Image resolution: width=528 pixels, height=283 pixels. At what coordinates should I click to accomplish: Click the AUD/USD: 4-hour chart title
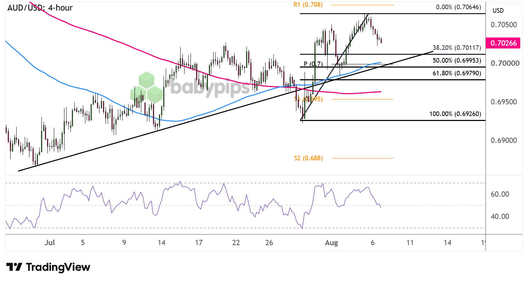pyautogui.click(x=40, y=7)
